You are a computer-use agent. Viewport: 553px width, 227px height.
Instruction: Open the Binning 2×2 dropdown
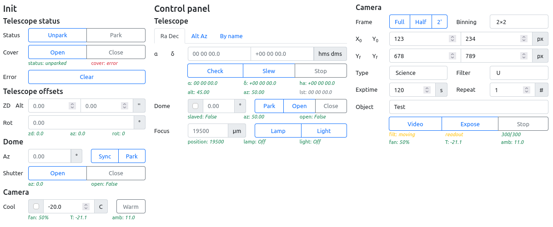point(518,22)
